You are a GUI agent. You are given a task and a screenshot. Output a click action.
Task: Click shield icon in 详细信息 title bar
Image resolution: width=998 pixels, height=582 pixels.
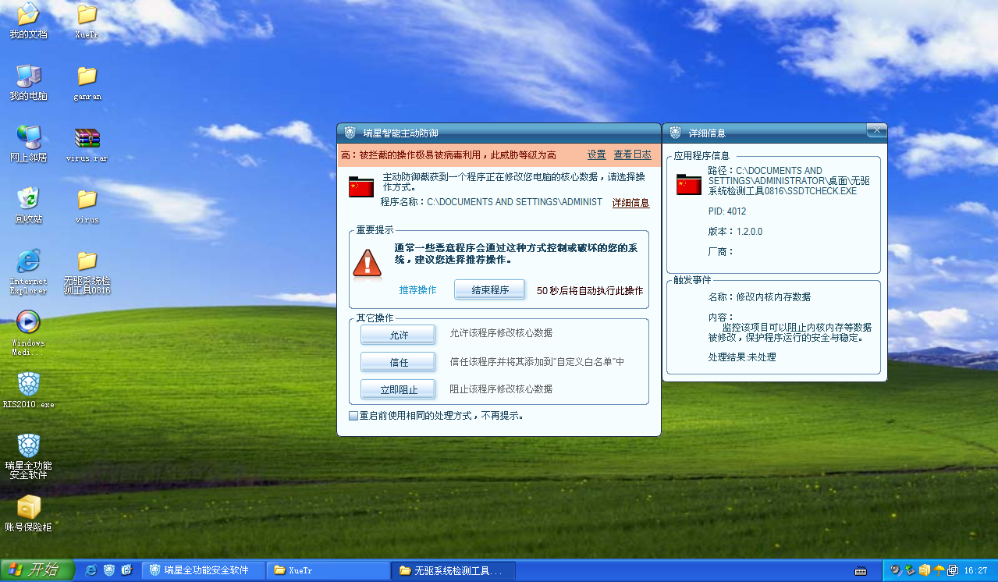[x=675, y=133]
